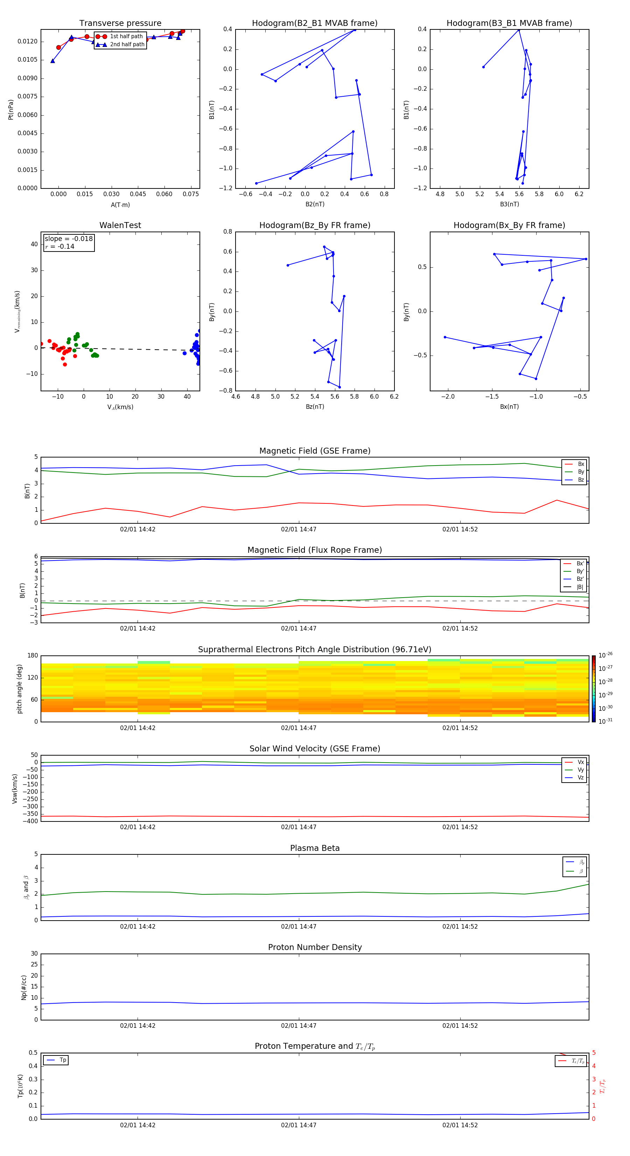Click the "pitch angle (deg)" axis label

coord(20,689)
